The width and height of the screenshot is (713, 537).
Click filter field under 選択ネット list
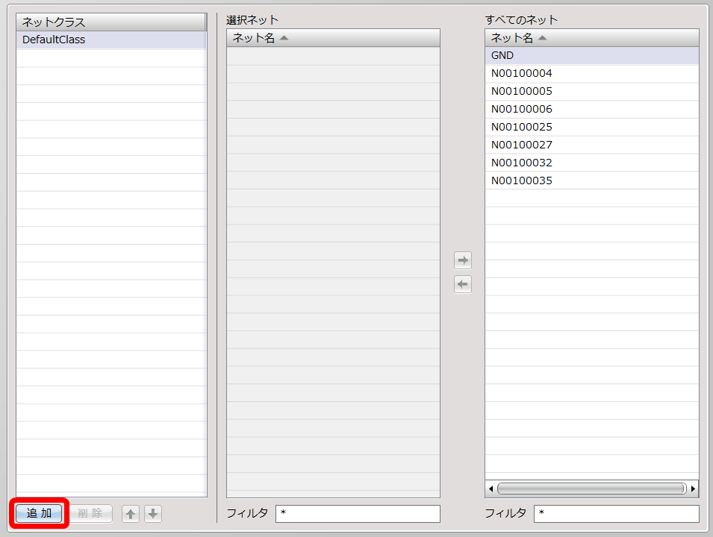358,514
